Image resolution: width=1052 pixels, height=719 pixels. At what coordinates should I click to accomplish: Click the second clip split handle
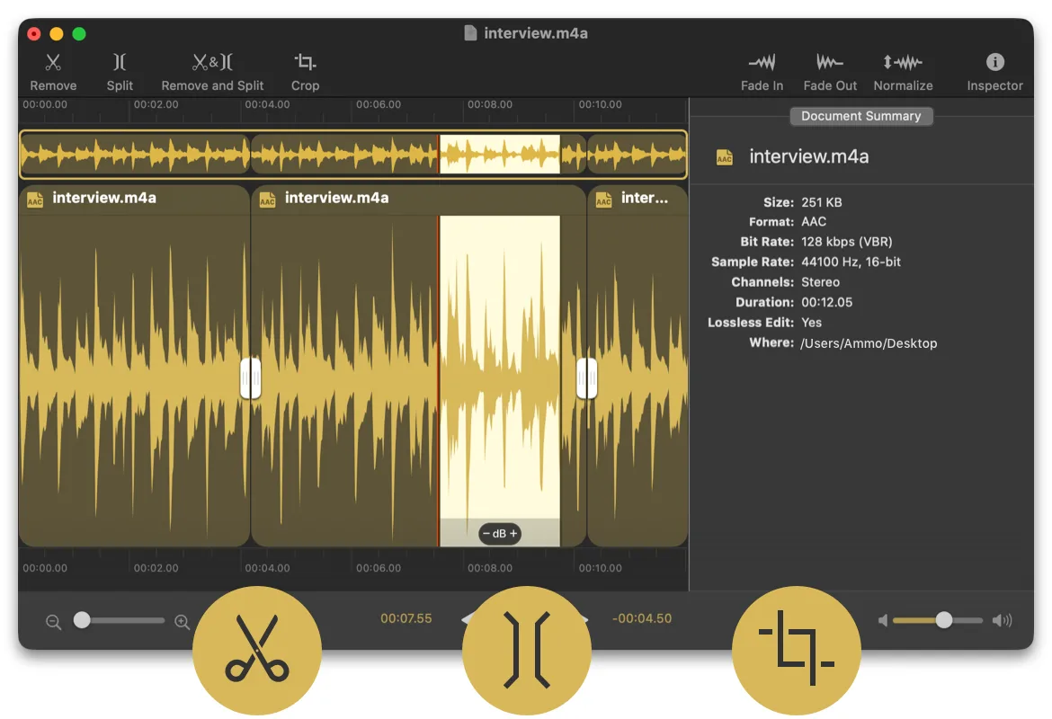point(586,378)
